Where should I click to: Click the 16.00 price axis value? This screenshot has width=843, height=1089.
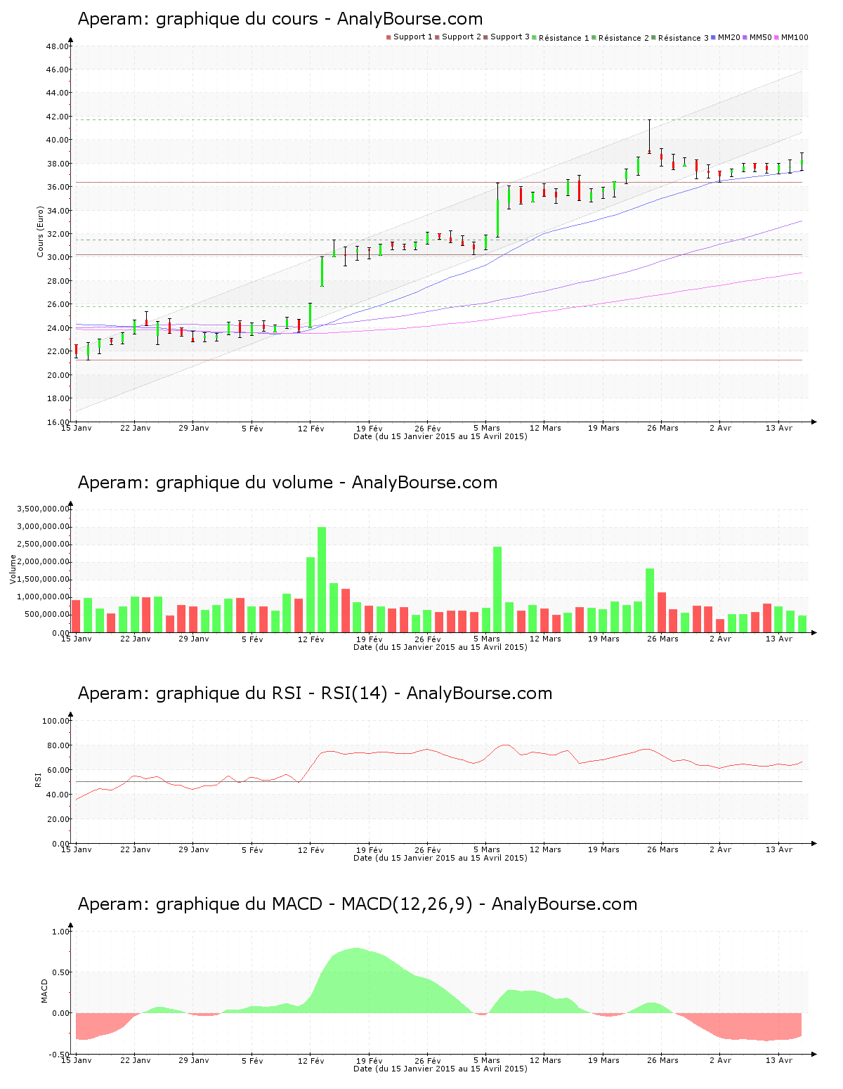(58, 422)
